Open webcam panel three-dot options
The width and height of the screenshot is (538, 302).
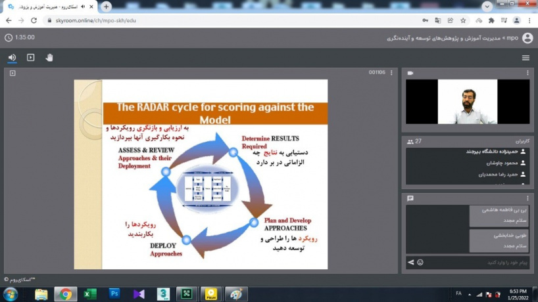[x=527, y=73]
